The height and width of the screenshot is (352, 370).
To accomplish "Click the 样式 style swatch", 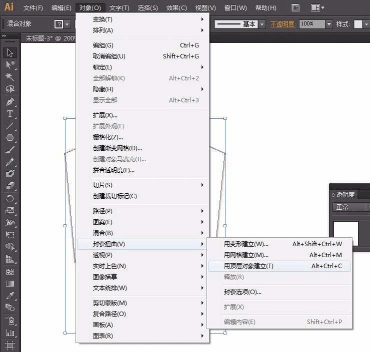I will coord(358,24).
